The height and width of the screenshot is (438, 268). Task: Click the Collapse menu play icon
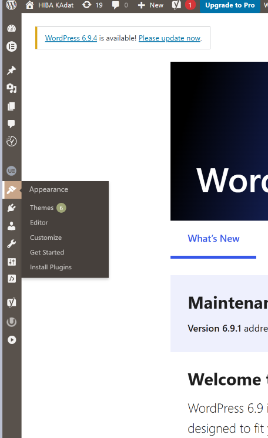(11, 340)
